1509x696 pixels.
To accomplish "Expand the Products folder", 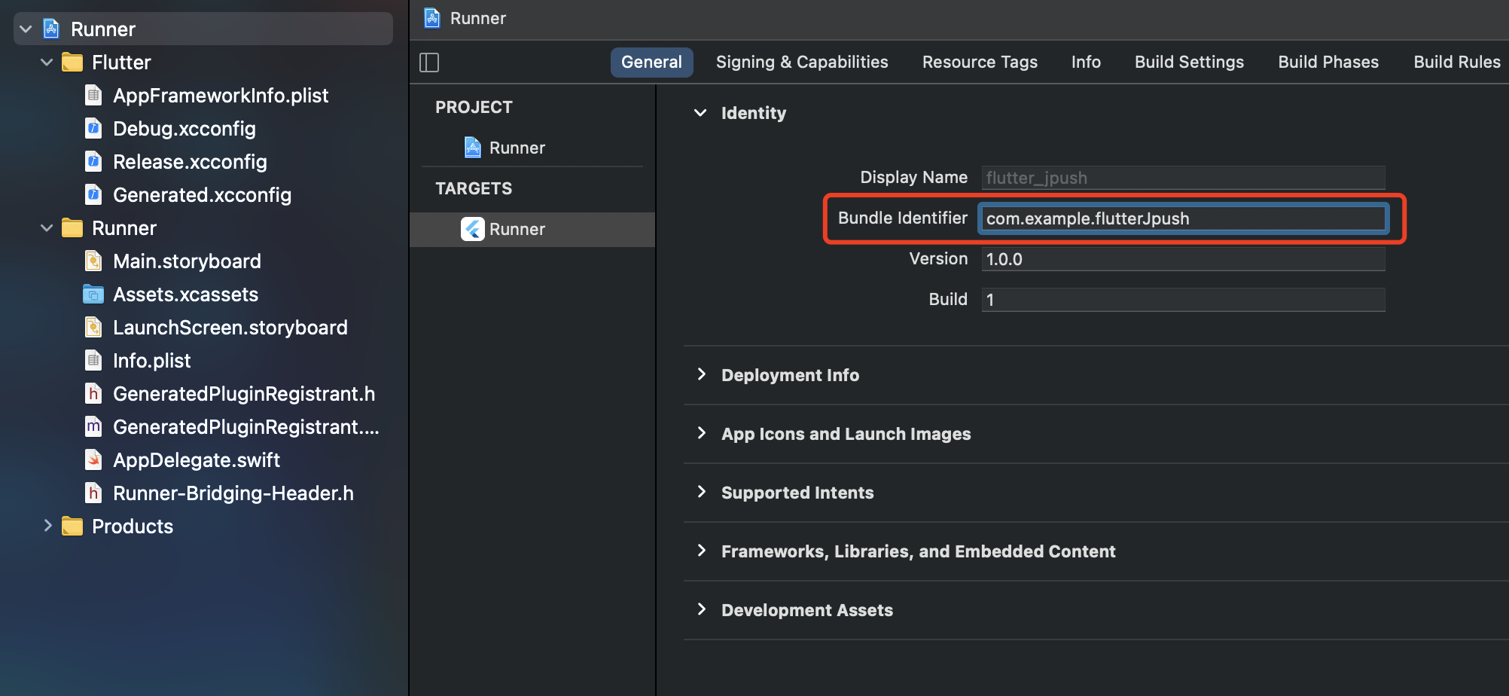I will [47, 526].
